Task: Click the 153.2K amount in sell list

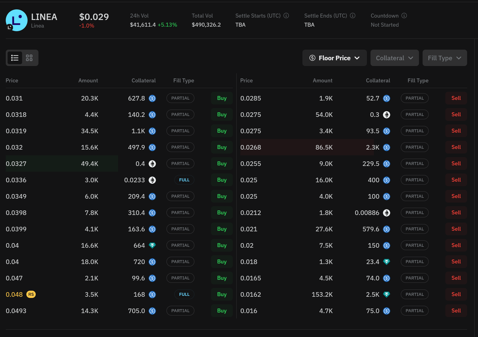Action: pos(322,295)
